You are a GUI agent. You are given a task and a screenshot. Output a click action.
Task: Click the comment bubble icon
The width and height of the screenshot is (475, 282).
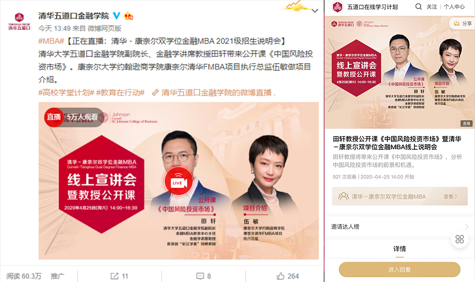(200, 276)
